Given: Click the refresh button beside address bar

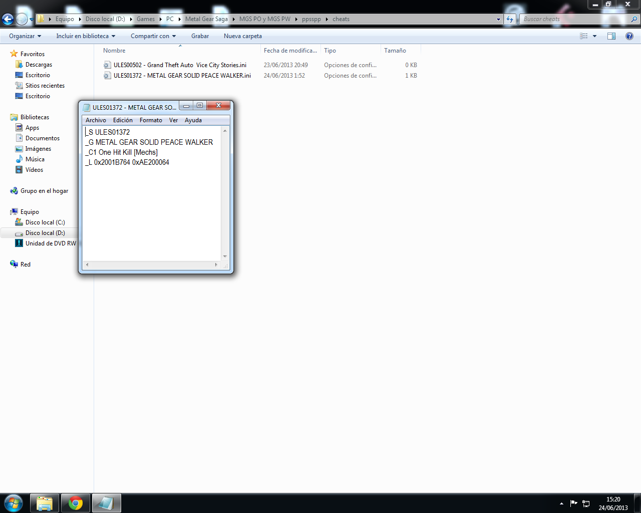Looking at the screenshot, I should pos(510,20).
